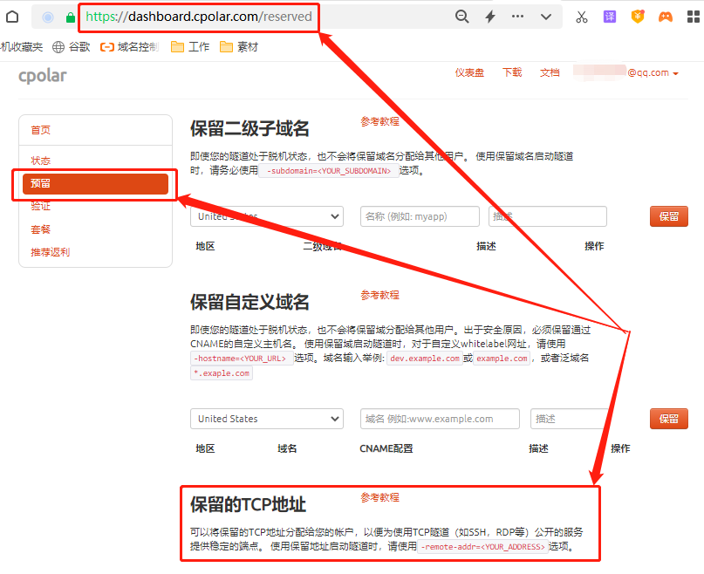Select 状态 in the left sidebar
This screenshot has height=574, width=704.
click(x=40, y=161)
